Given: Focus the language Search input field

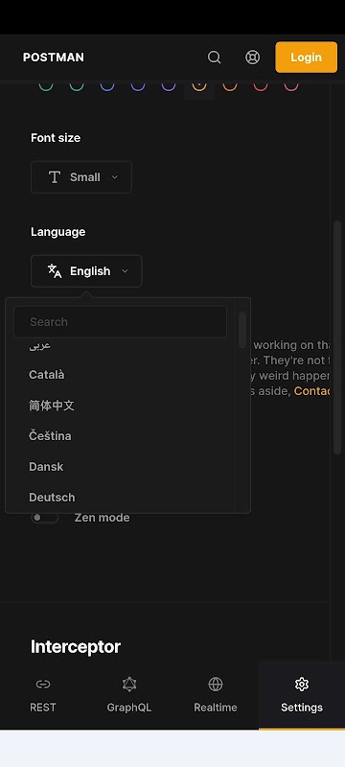Looking at the screenshot, I should (120, 322).
